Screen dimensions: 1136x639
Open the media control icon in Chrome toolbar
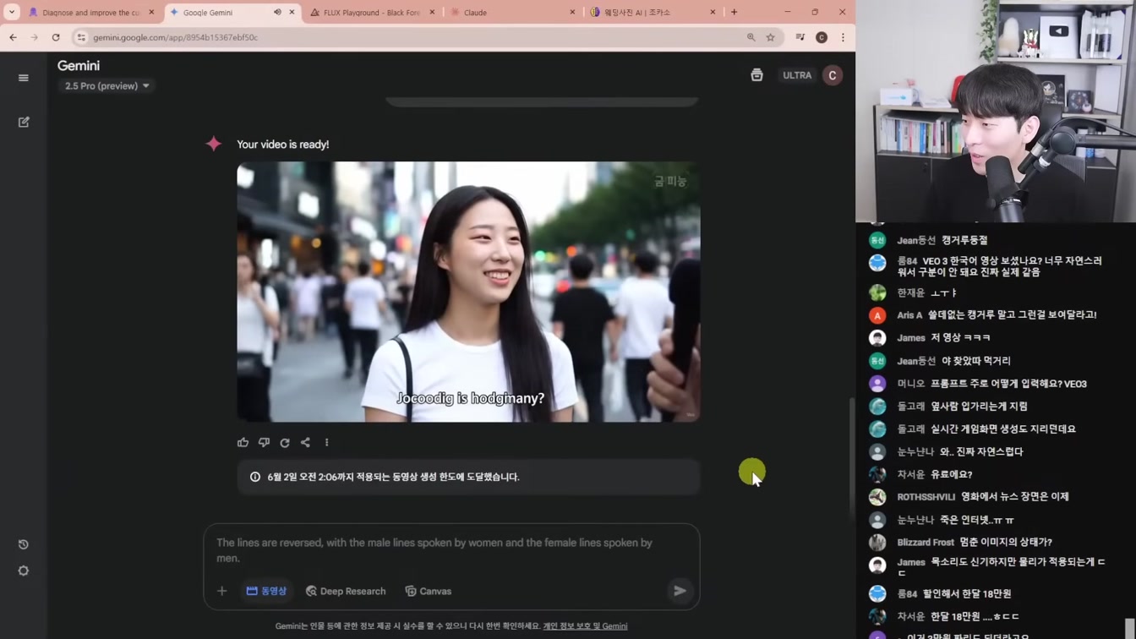pyautogui.click(x=800, y=37)
